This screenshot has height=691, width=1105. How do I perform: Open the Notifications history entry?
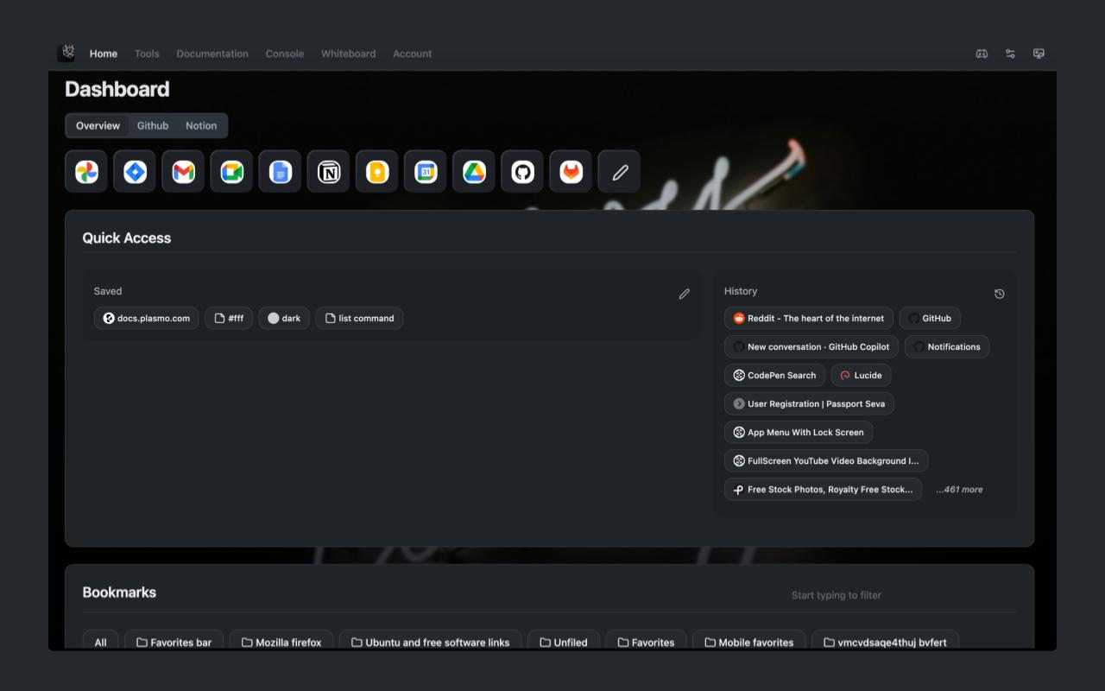pos(947,346)
